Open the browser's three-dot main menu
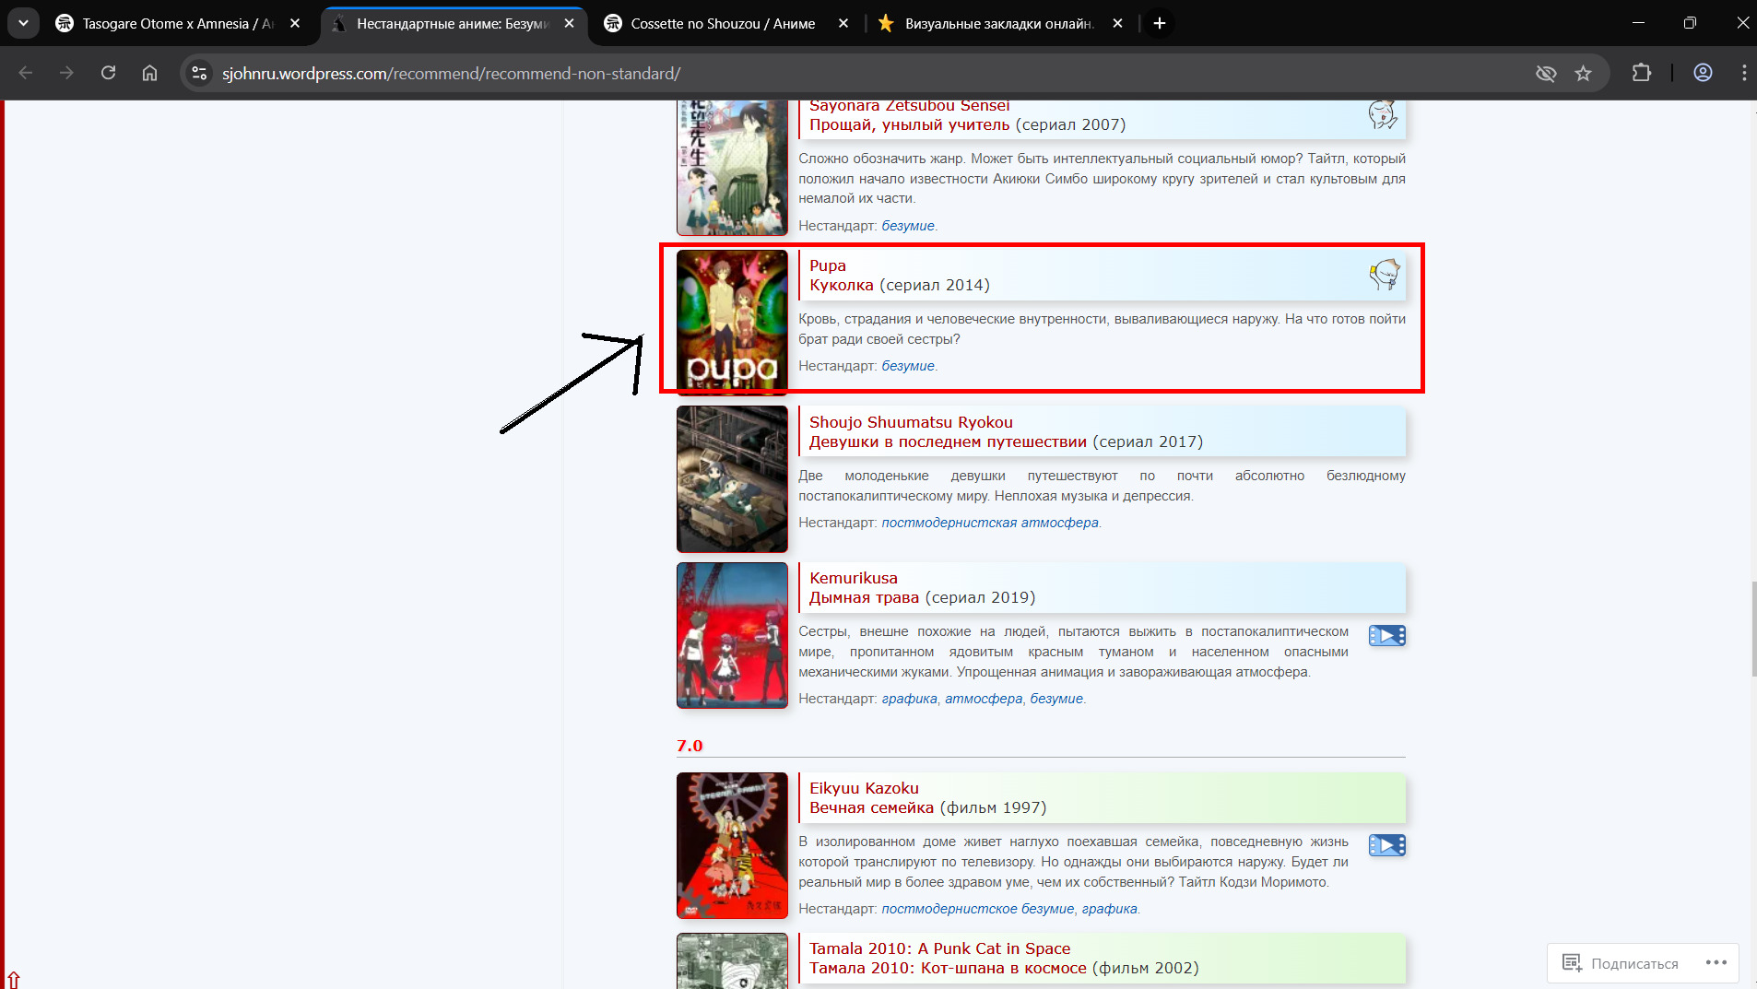 1743,74
